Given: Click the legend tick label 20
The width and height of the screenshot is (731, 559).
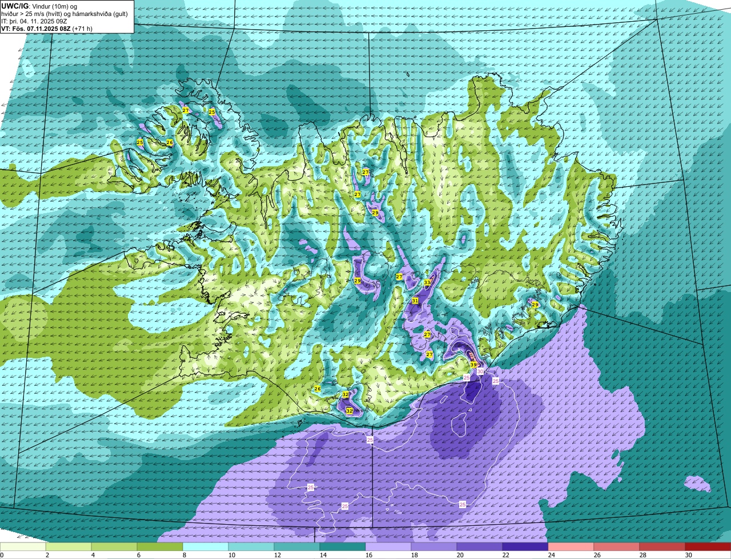Looking at the screenshot, I should (459, 555).
